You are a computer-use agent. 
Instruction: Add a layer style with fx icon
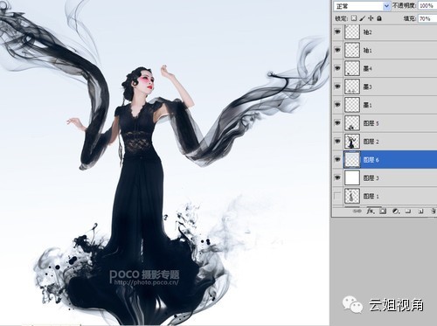[x=371, y=212]
